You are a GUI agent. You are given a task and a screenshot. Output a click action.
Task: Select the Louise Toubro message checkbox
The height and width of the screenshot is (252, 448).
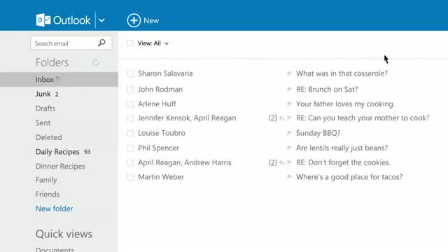(x=130, y=133)
